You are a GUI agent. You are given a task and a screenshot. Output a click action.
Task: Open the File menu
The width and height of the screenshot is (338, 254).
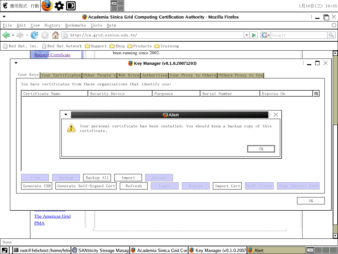7,25
